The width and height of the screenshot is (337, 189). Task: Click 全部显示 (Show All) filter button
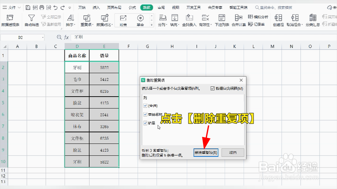[51, 17]
